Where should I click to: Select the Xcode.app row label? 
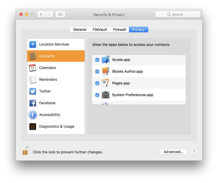pos(121,60)
